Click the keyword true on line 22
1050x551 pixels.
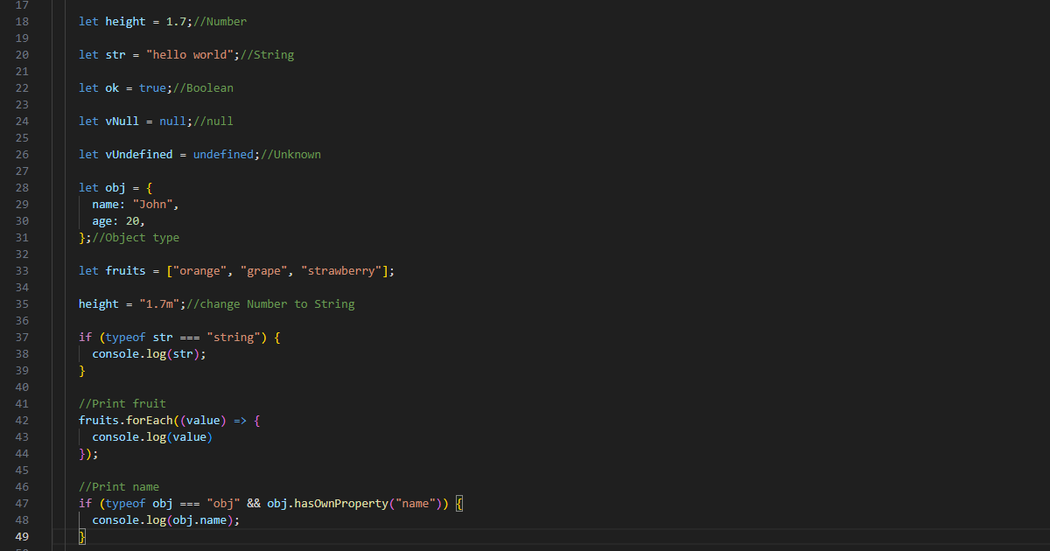click(150, 87)
